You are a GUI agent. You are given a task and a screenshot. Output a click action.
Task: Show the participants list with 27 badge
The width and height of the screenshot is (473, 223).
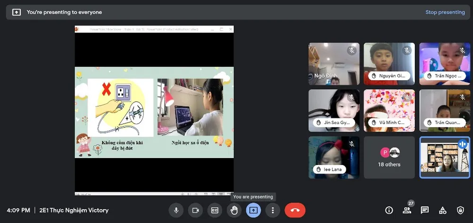407,210
